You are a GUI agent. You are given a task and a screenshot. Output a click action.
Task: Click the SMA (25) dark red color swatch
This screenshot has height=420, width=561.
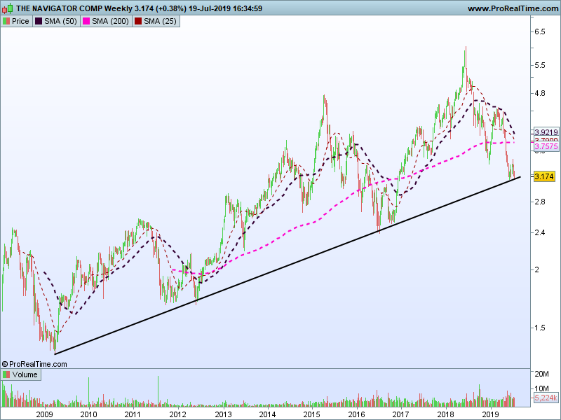[138, 22]
